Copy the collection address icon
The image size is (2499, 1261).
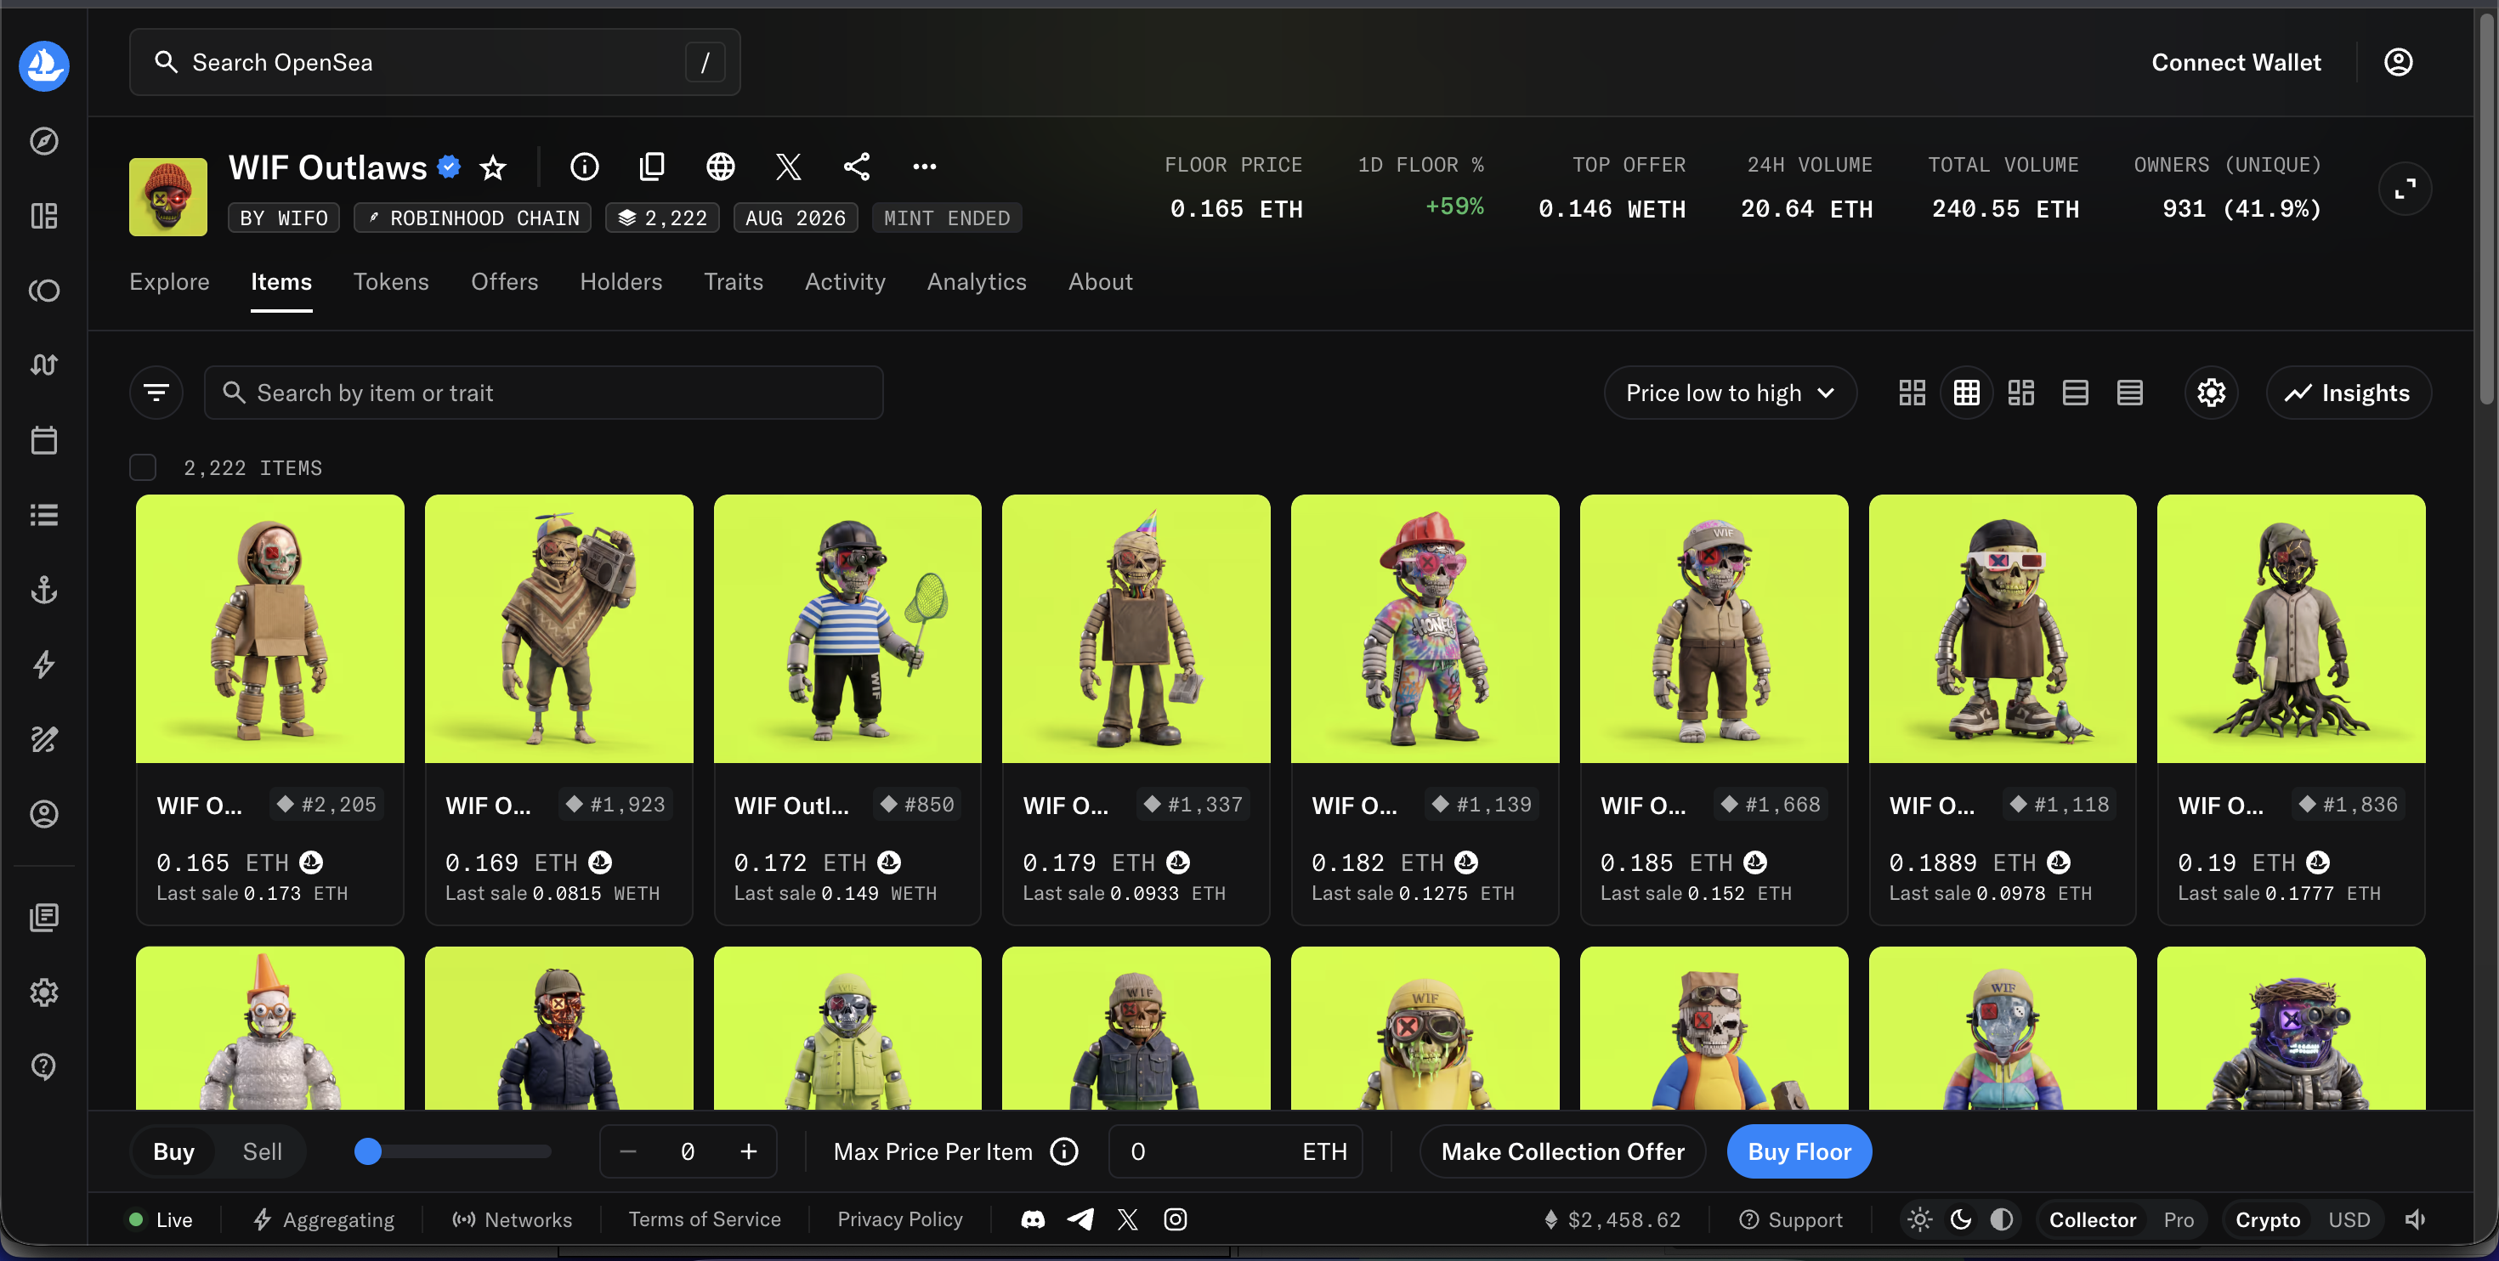652,167
